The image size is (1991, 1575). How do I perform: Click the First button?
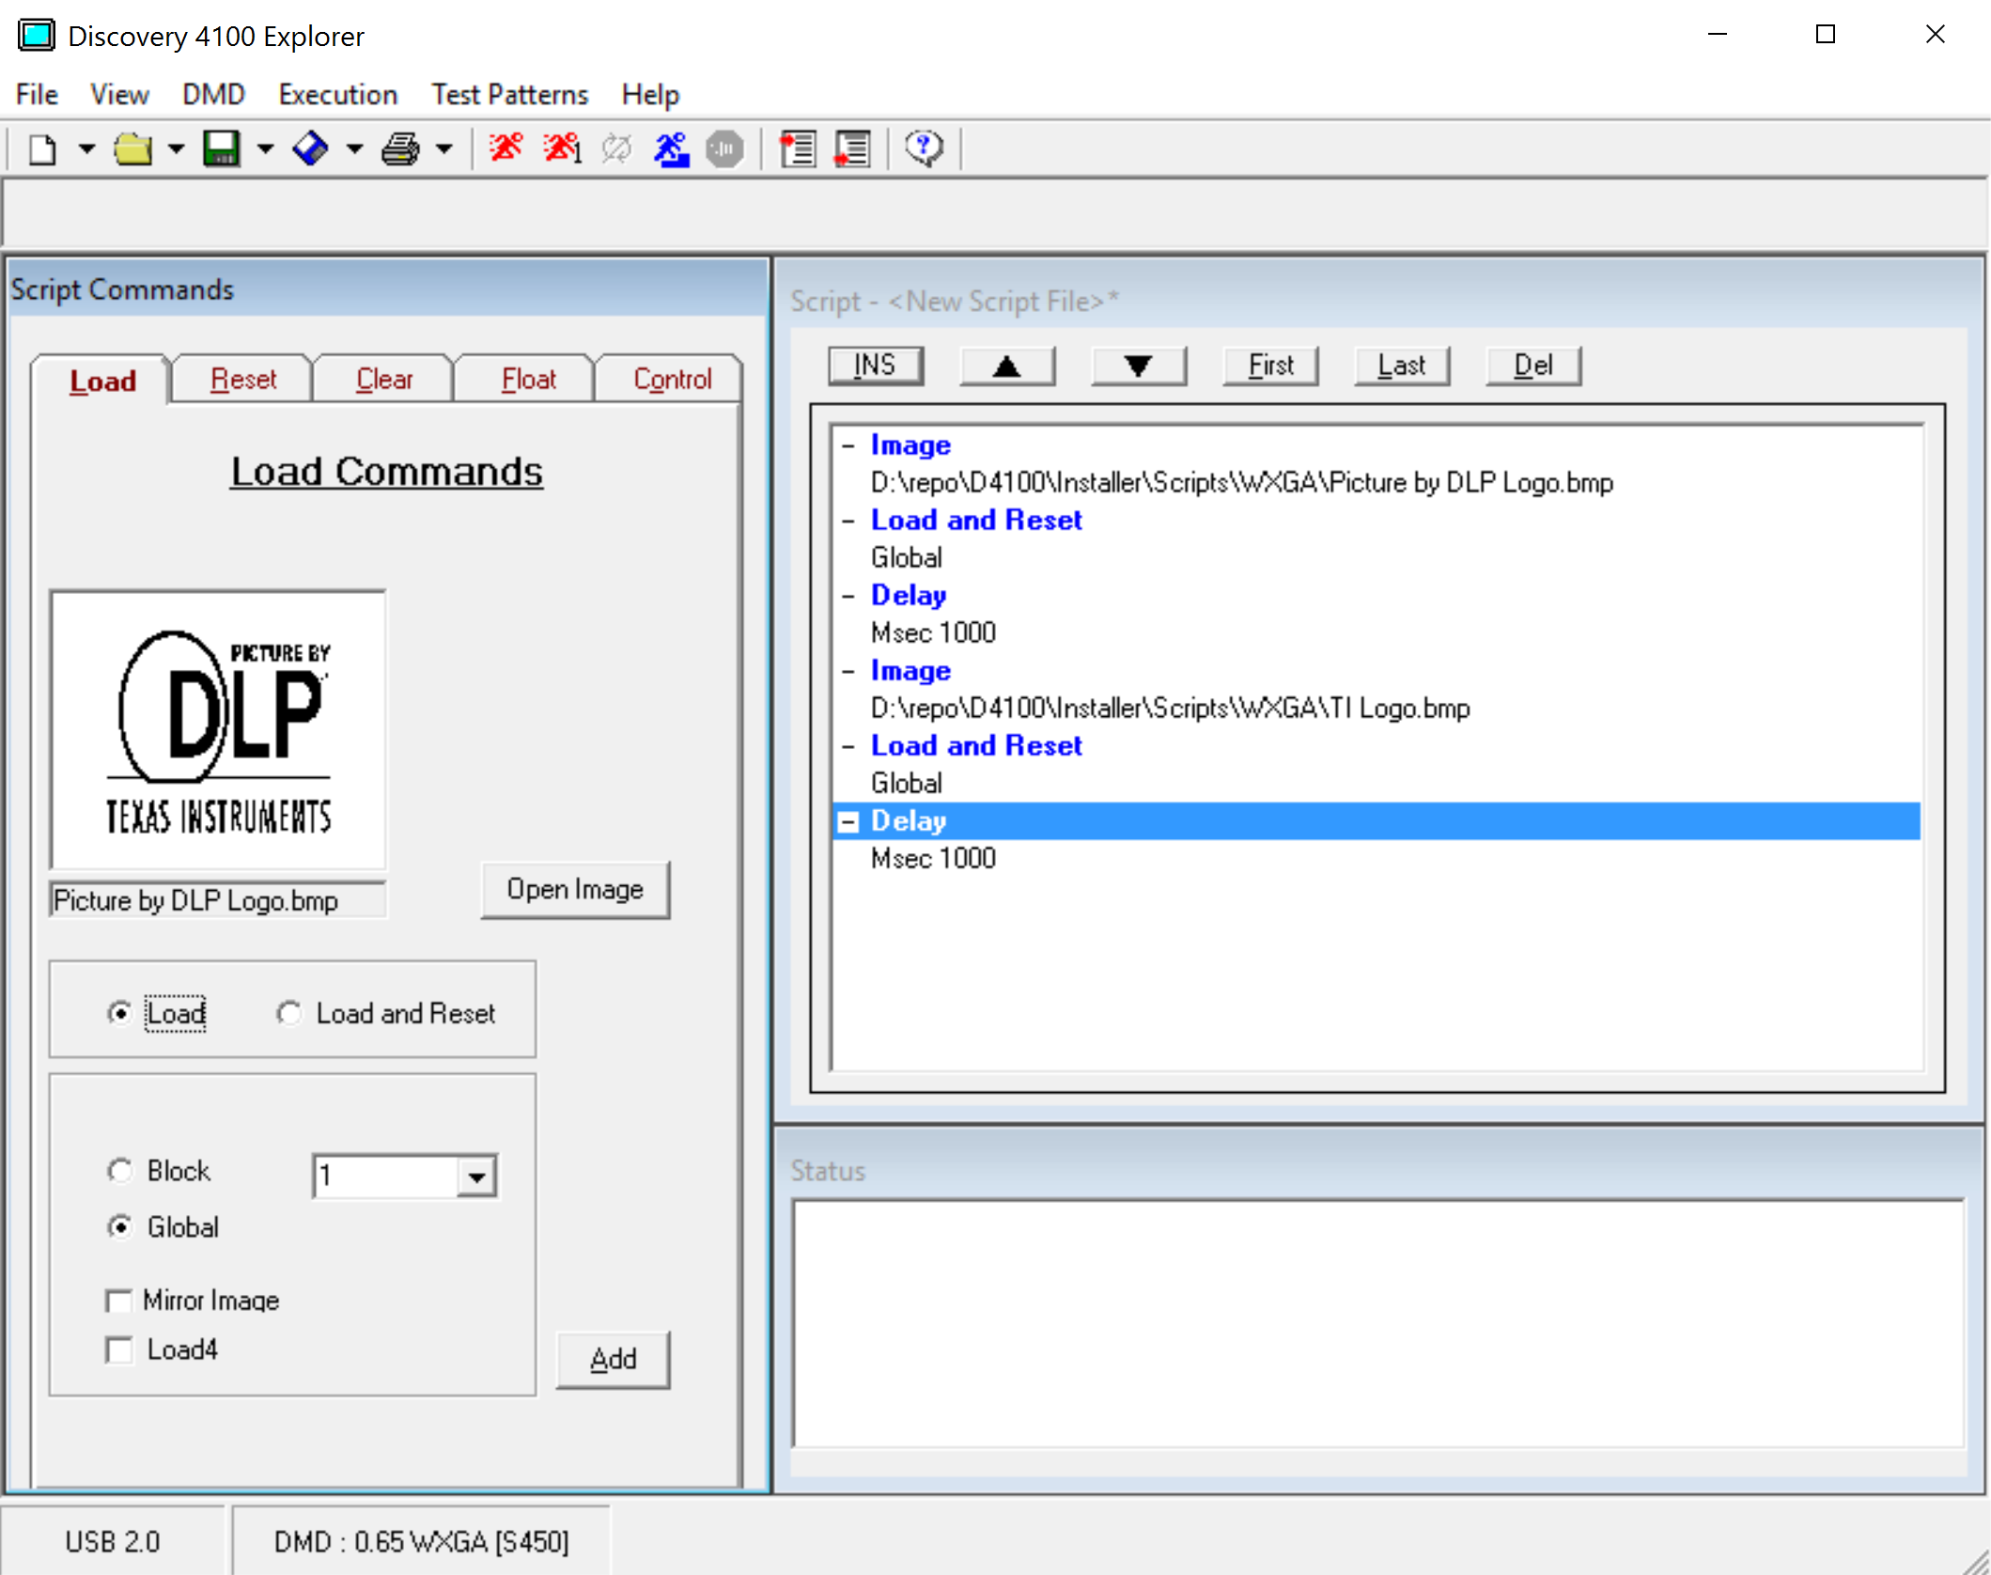tap(1270, 366)
